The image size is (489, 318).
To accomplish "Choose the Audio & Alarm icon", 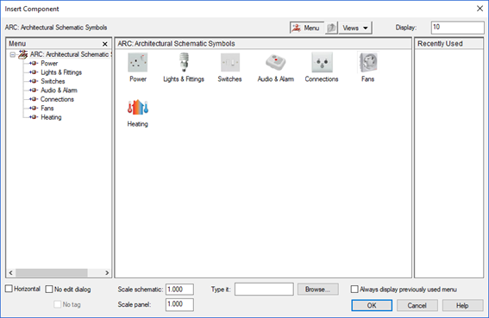I will [x=276, y=62].
